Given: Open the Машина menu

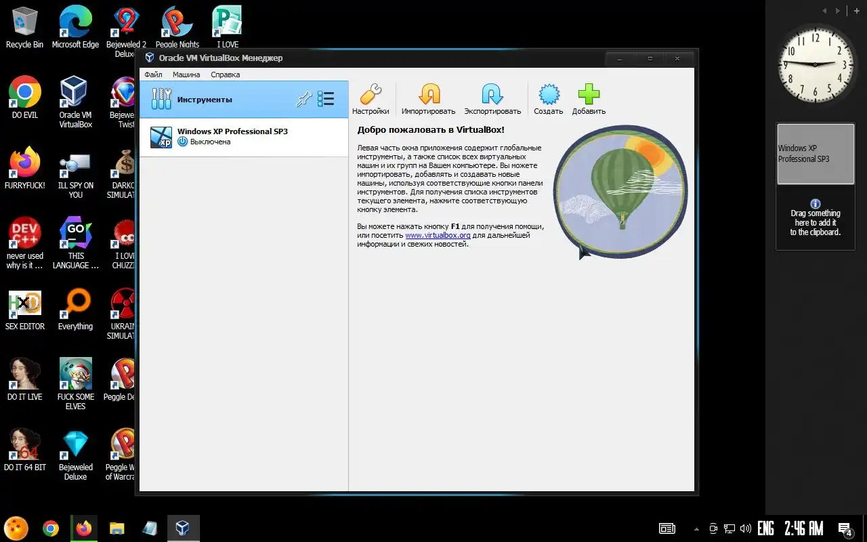Looking at the screenshot, I should click(186, 75).
